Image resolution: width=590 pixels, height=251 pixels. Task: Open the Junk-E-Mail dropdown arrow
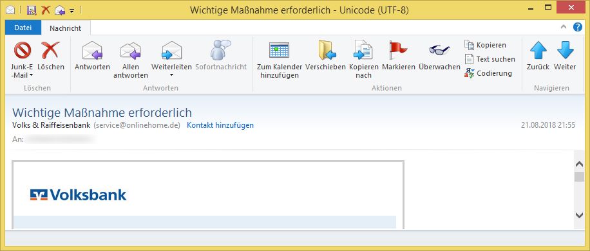(x=31, y=75)
